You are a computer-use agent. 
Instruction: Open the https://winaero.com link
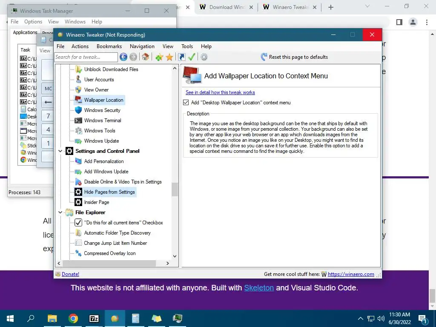tap(351, 274)
